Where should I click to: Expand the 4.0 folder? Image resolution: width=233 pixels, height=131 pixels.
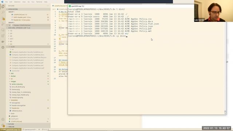(28, 41)
